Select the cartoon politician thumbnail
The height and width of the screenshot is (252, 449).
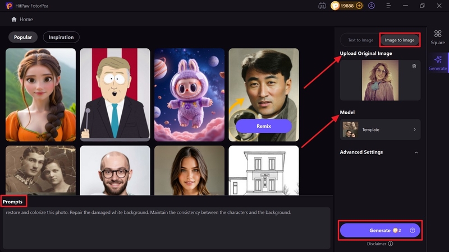click(x=115, y=95)
